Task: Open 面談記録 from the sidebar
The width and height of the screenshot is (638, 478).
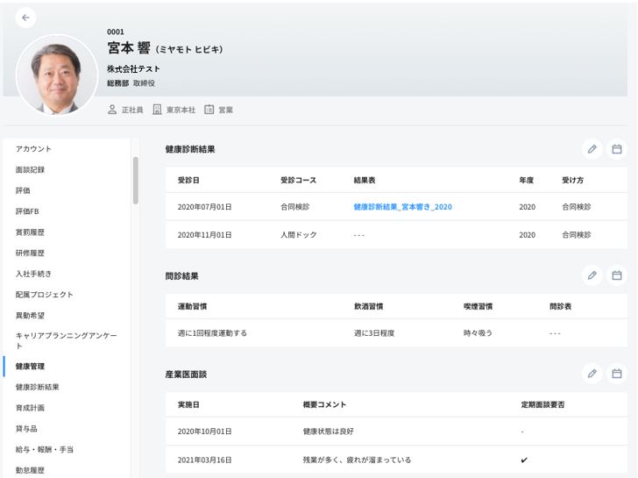Action: [x=30, y=169]
